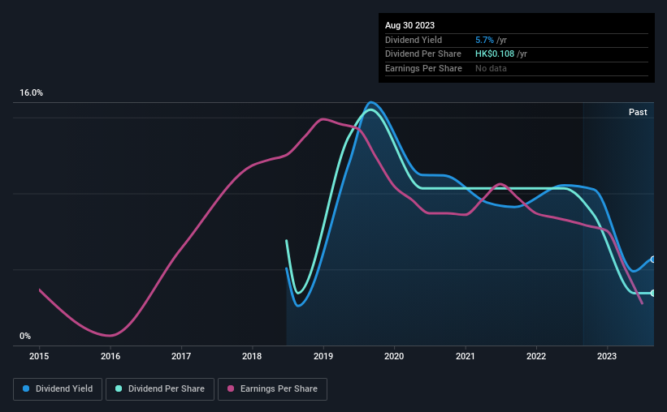667x412 pixels.
Task: Click the teal endpoint marker on the dividend line
Action: tap(653, 293)
